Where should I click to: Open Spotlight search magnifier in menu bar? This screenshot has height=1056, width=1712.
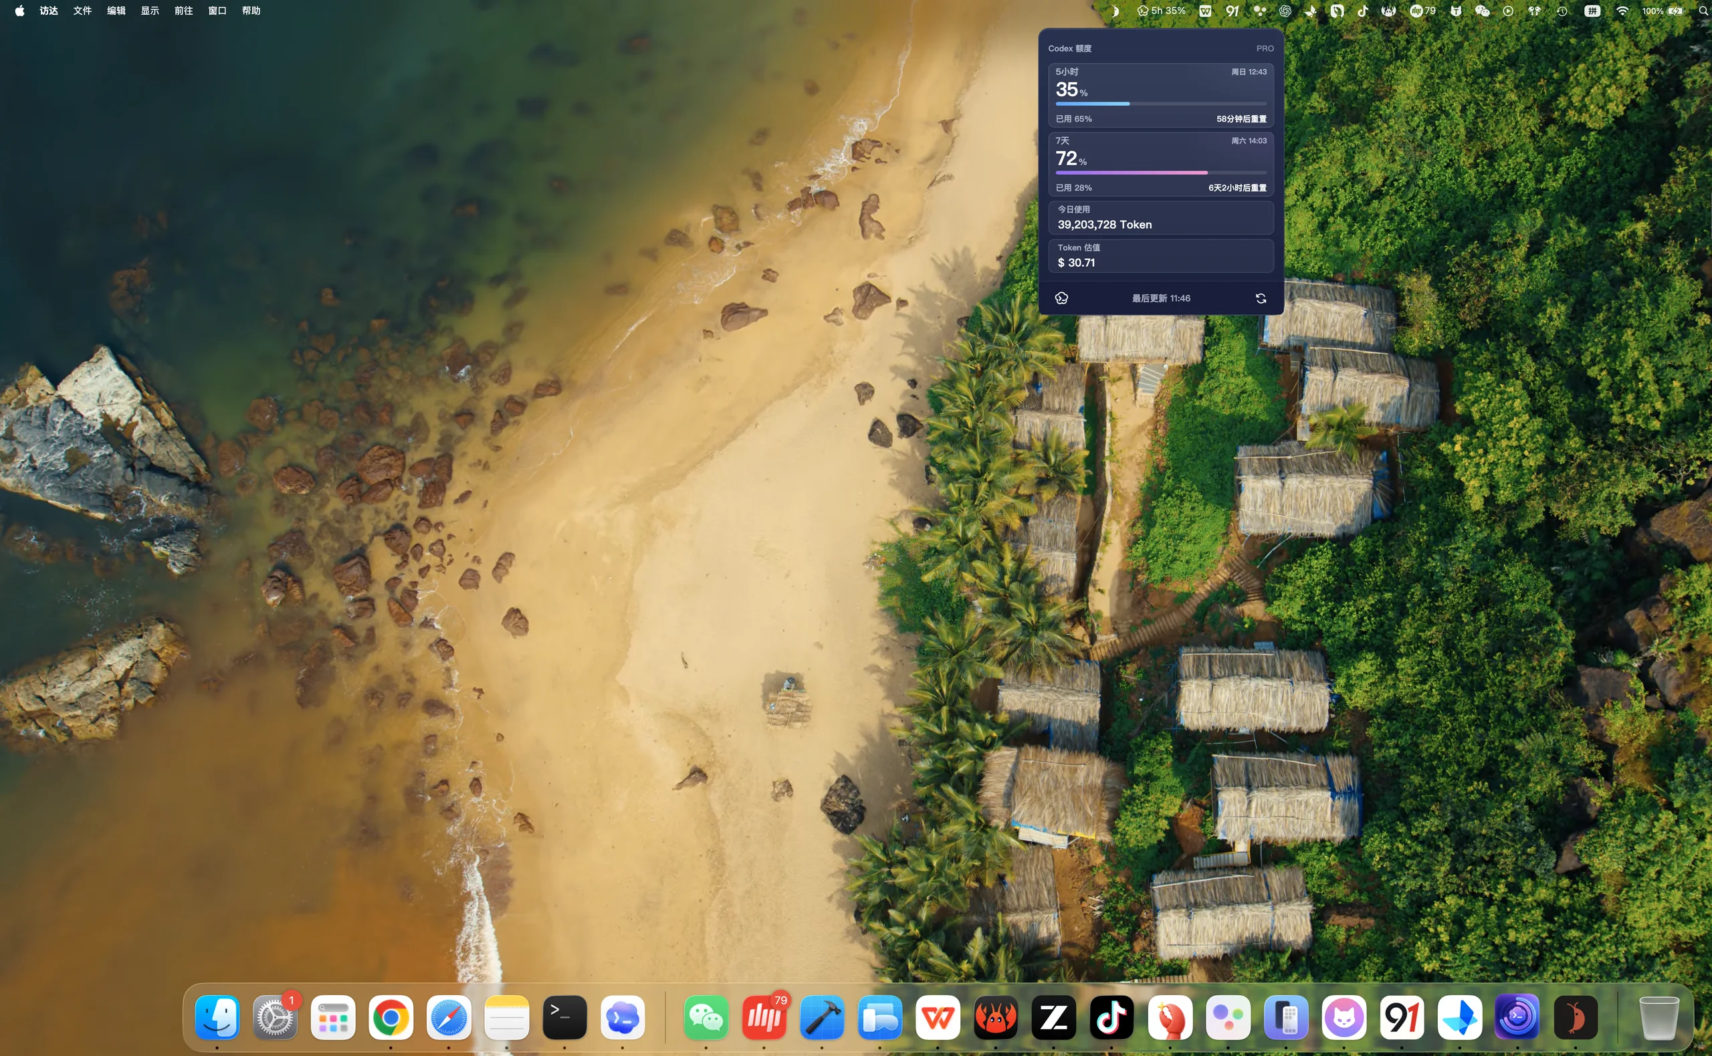pyautogui.click(x=1702, y=11)
